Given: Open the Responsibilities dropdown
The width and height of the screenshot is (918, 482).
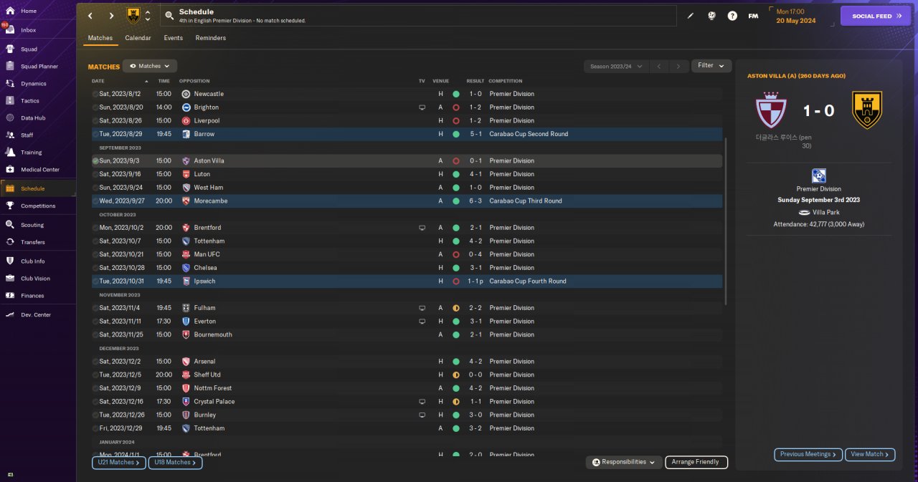Looking at the screenshot, I should pos(623,462).
